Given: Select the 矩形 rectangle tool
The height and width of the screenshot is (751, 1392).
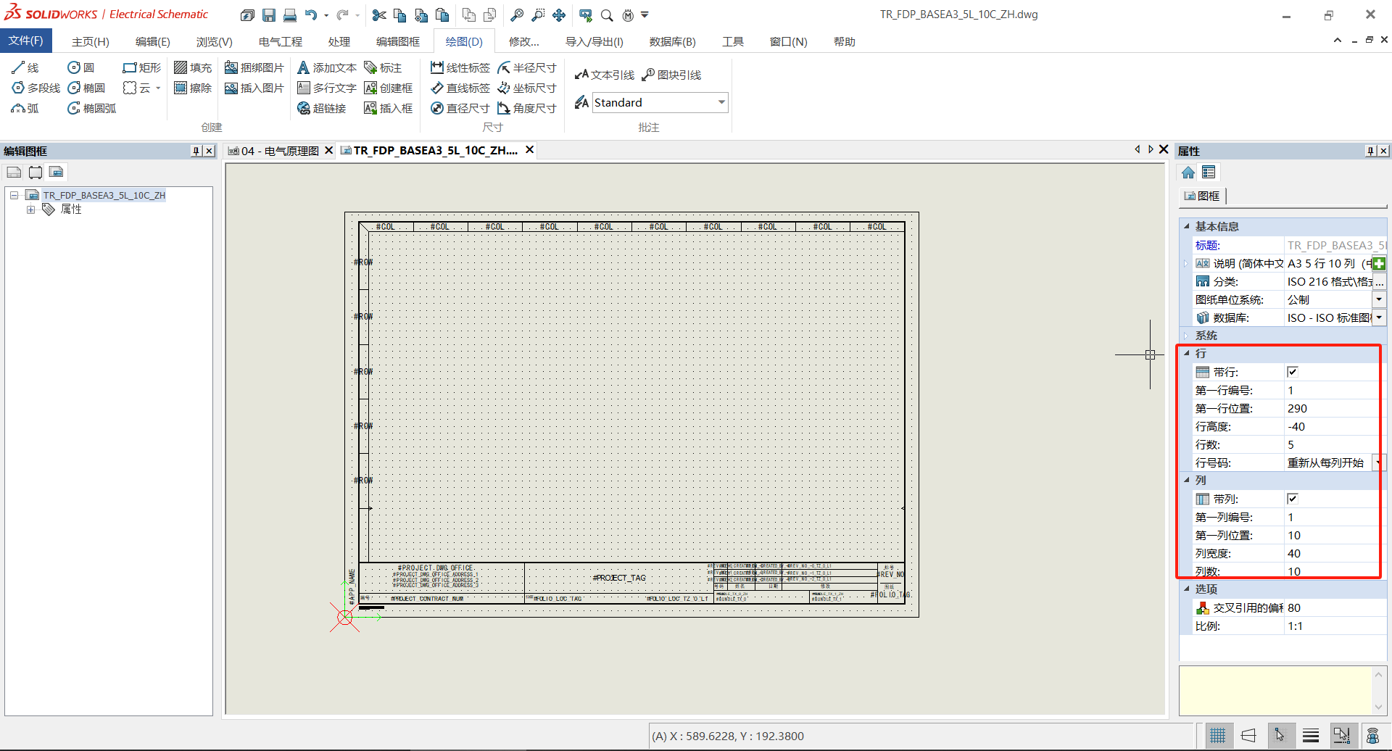Looking at the screenshot, I should [x=142, y=67].
